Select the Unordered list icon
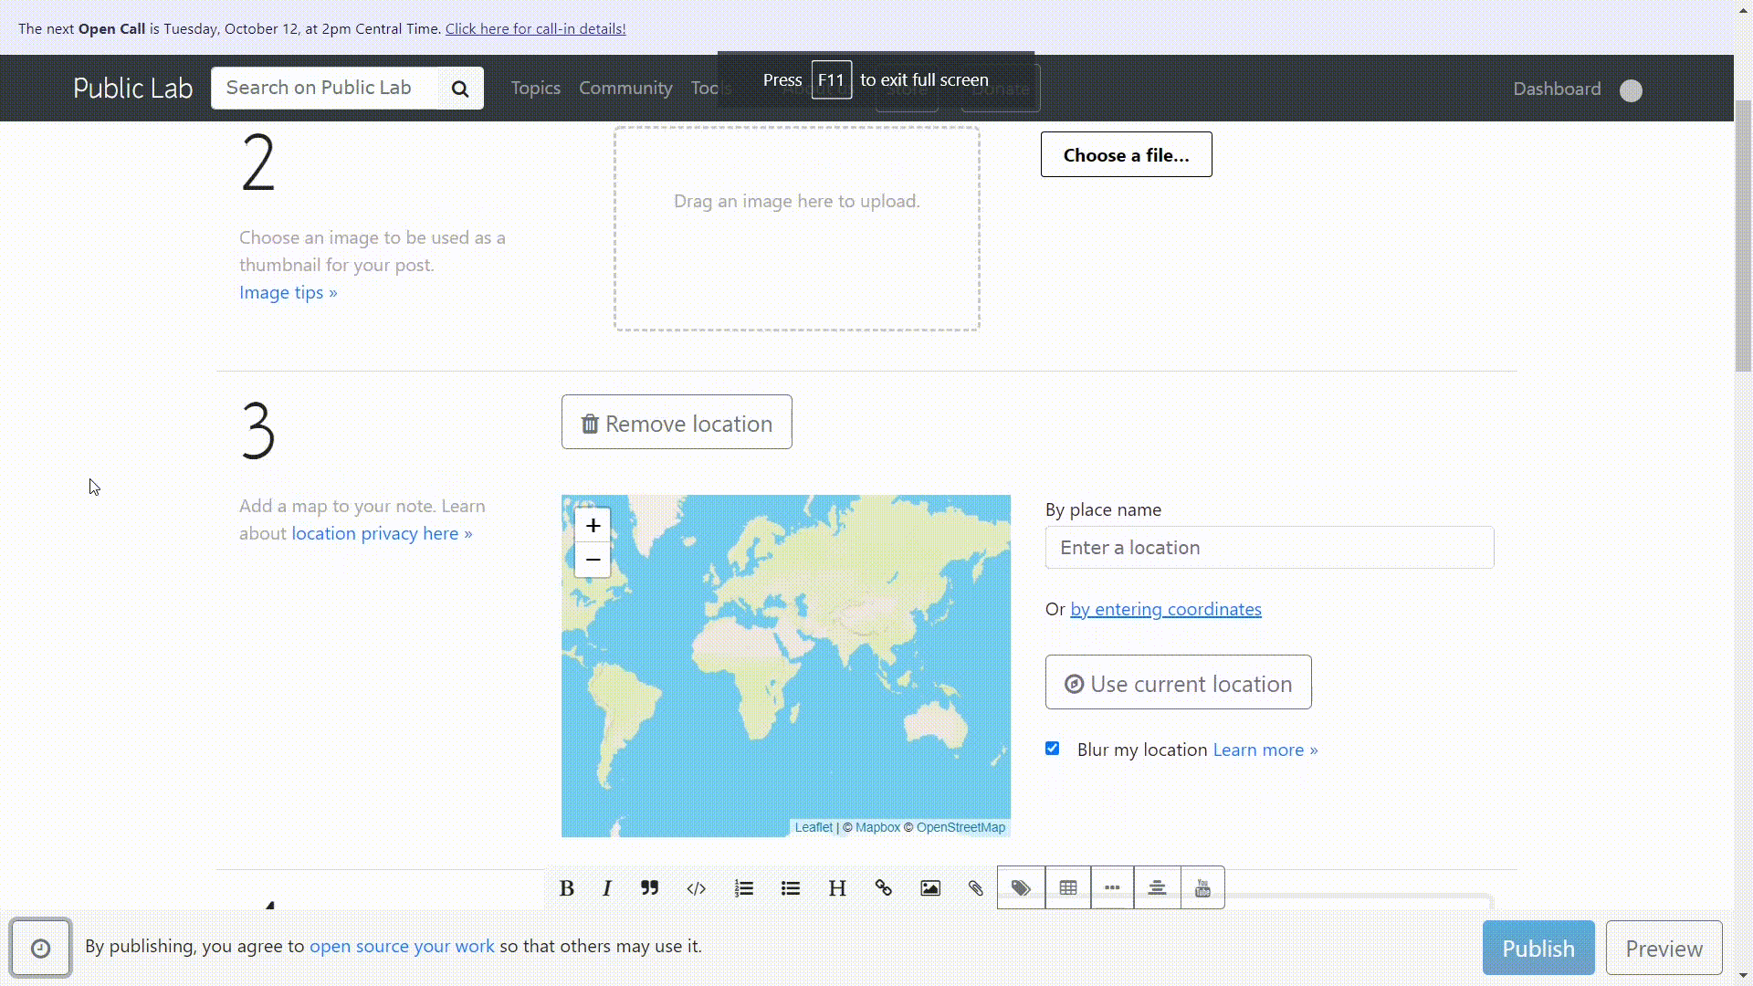This screenshot has width=1753, height=986. tap(791, 888)
